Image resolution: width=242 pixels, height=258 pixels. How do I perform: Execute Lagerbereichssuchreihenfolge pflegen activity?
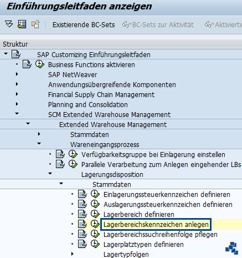click(95, 234)
